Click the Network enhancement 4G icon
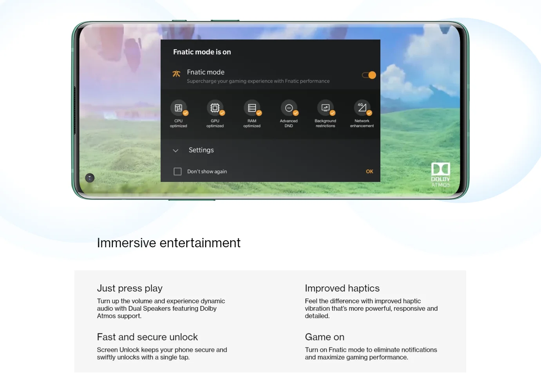This screenshot has height=376, width=541. [x=362, y=108]
